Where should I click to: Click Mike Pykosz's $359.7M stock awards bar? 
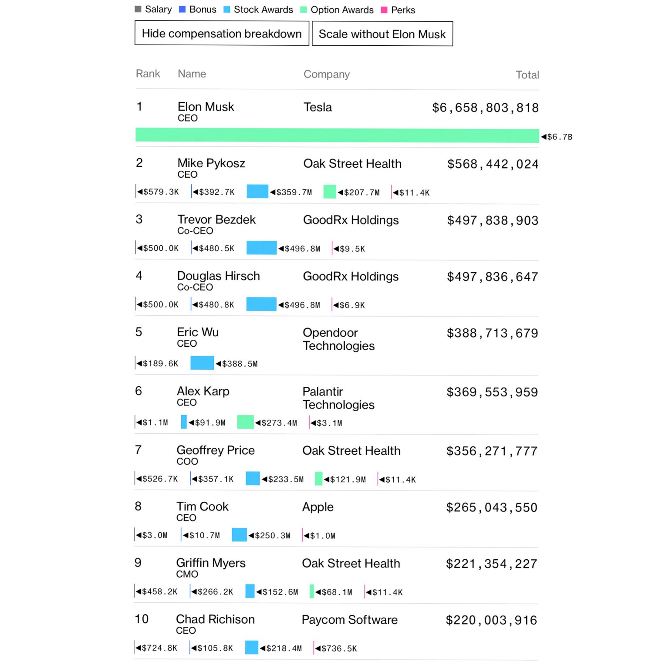coord(257,192)
